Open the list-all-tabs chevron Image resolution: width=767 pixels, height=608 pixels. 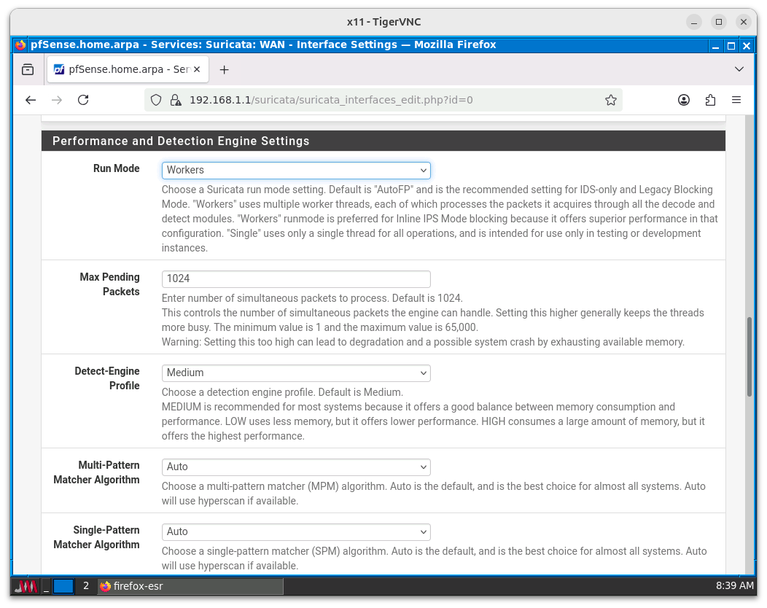739,69
